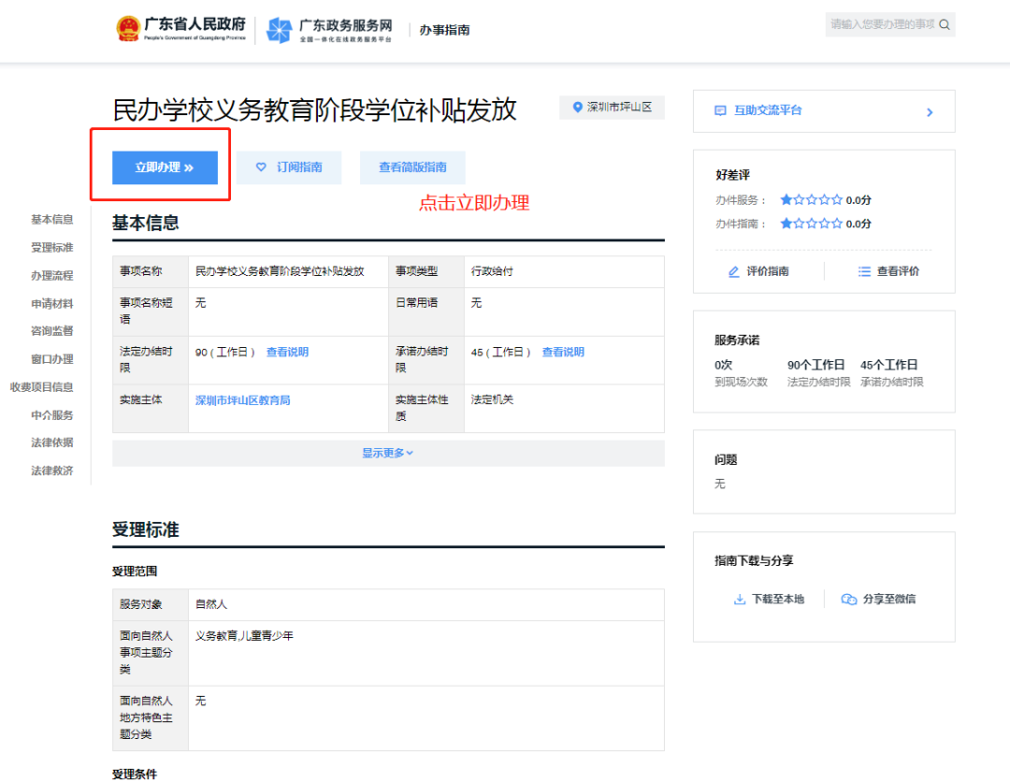Click the search magnifier icon
This screenshot has width=1010, height=782.
944,24
